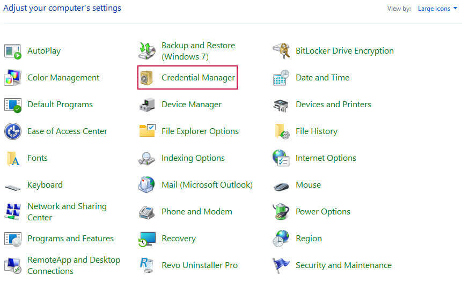Open the Mail (Microsoft Outlook) icon
The width and height of the screenshot is (462, 282).
(x=146, y=185)
